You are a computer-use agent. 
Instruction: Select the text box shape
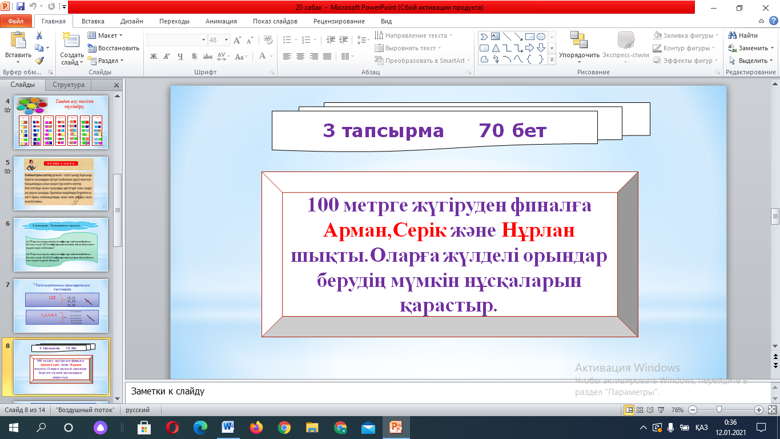click(496, 37)
